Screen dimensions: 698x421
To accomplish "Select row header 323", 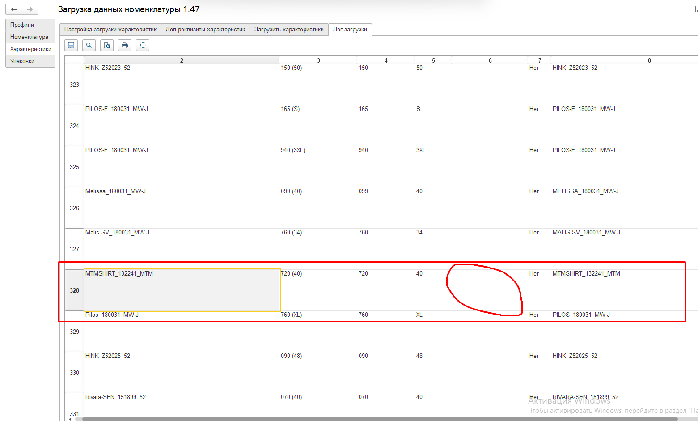I will (x=74, y=85).
